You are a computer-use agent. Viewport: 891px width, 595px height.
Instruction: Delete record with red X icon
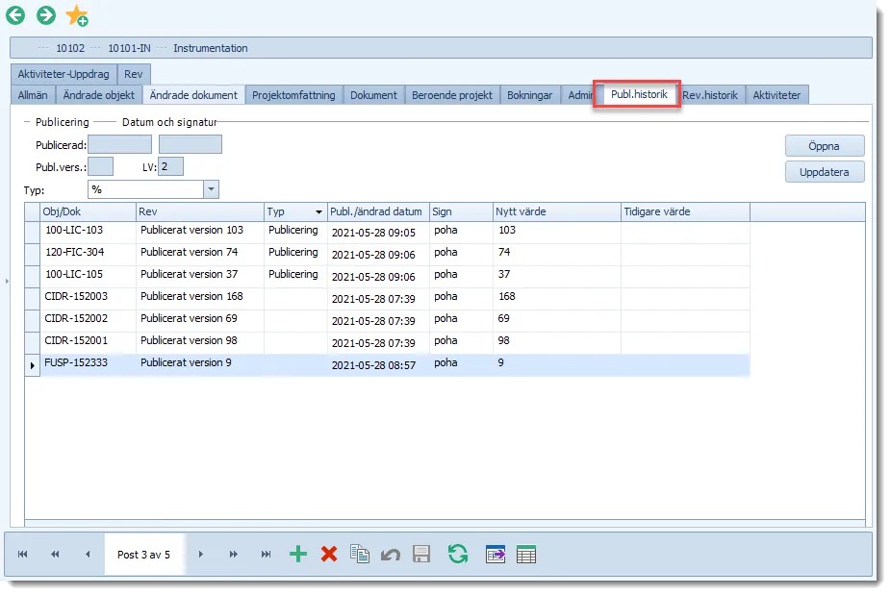point(329,554)
